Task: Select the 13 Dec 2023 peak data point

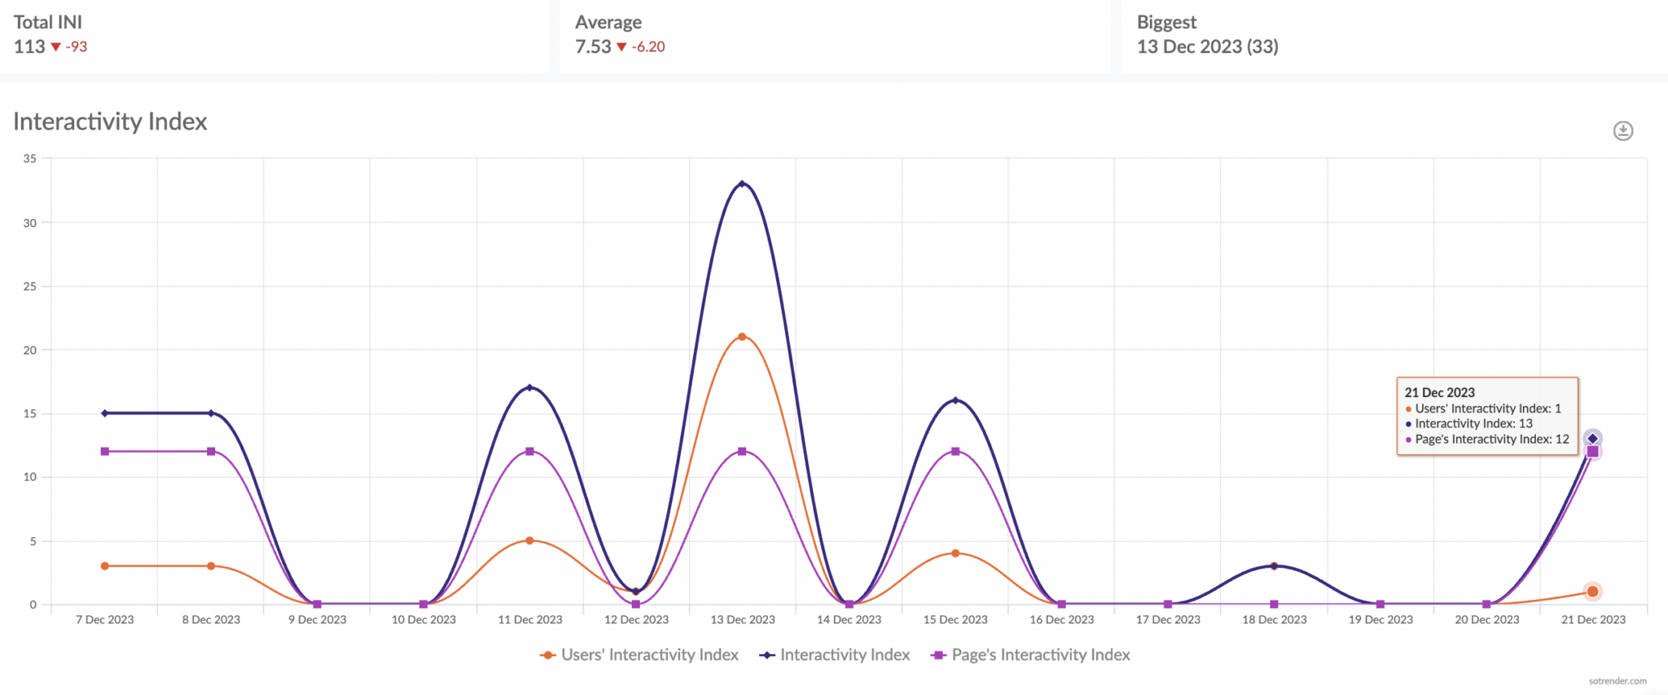Action: [x=742, y=183]
